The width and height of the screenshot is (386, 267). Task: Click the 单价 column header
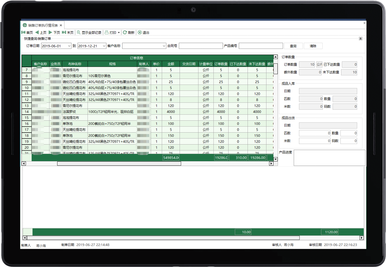156,64
